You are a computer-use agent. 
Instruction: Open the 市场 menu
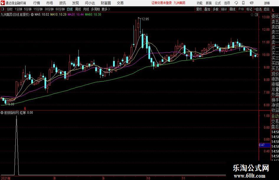point(50,3)
